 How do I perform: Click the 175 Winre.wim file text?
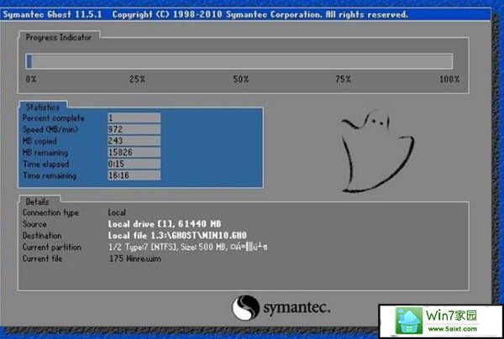pyautogui.click(x=135, y=258)
